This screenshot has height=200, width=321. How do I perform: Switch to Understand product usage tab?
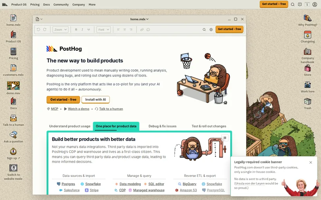coord(70,126)
